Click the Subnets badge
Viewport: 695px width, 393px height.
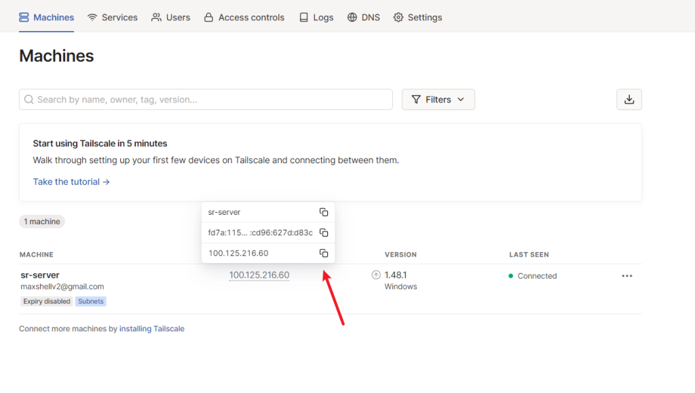[x=90, y=302]
